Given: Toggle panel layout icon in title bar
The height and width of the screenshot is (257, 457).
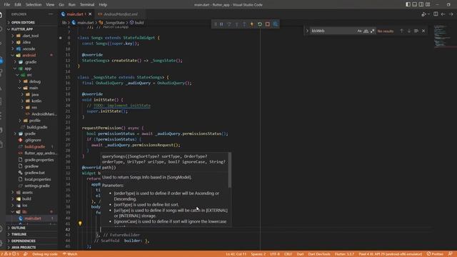Looking at the screenshot, I should [414, 4].
